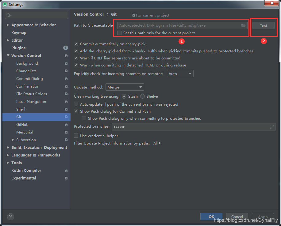The image size is (281, 226).
Task: Select GitHub settings page
Action: pos(22,125)
